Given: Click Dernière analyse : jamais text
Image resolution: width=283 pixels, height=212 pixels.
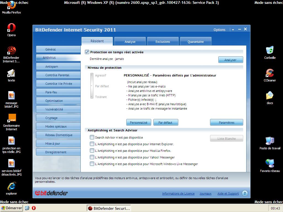Looking at the screenshot, I should coord(107,59).
